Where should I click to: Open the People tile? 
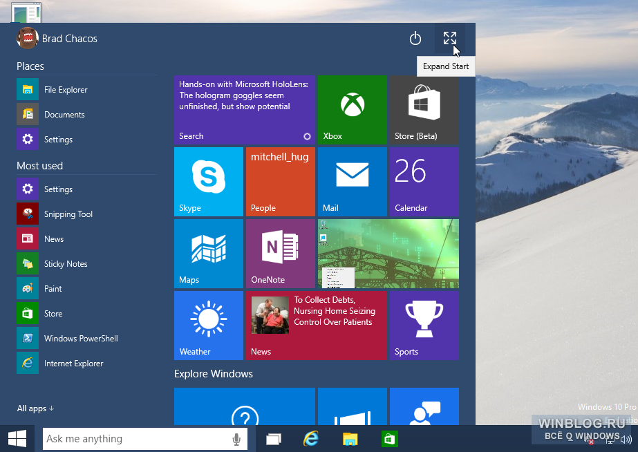click(281, 182)
